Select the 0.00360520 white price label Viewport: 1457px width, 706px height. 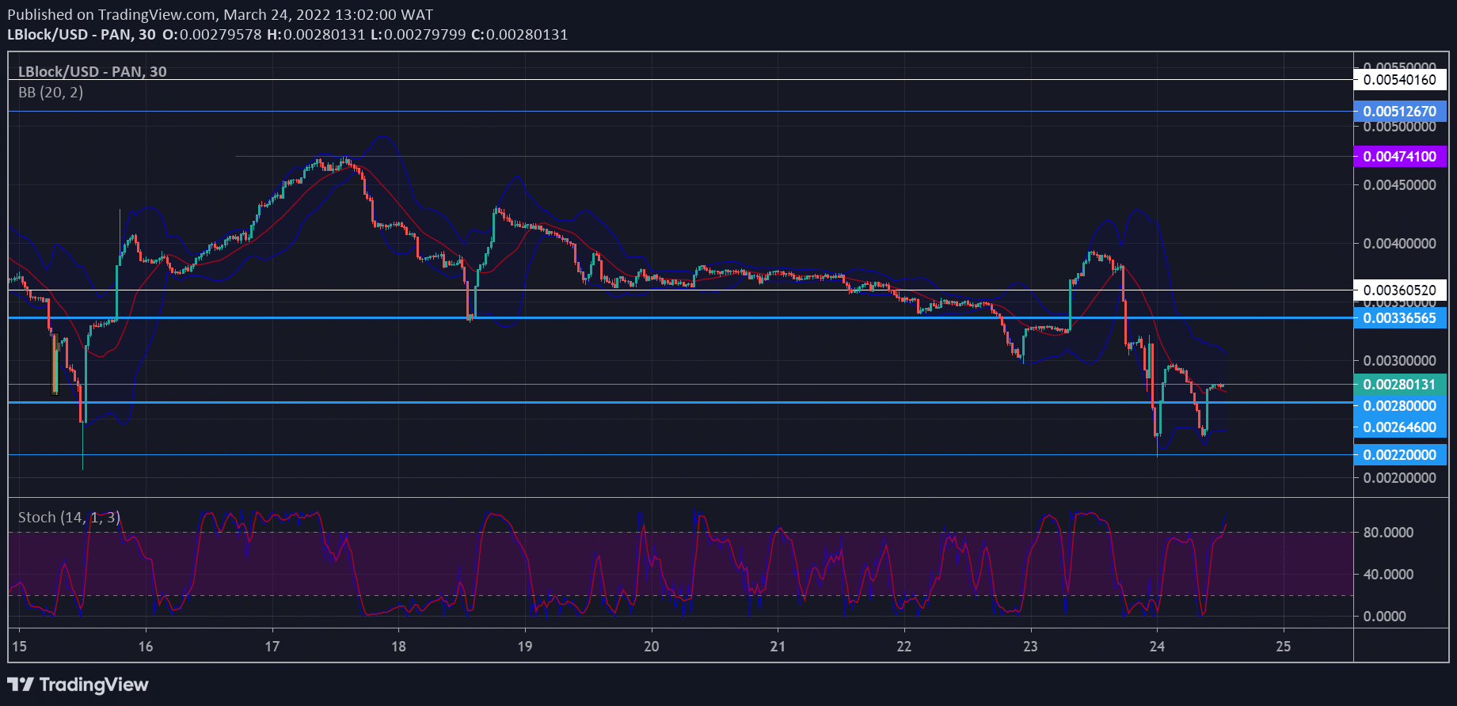(1400, 290)
